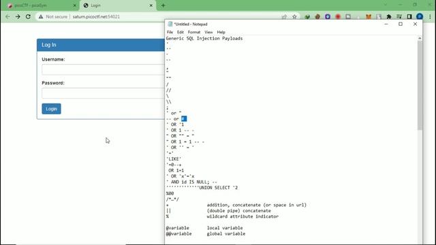
Task: Minimize the Notepad window
Action: click(386, 24)
